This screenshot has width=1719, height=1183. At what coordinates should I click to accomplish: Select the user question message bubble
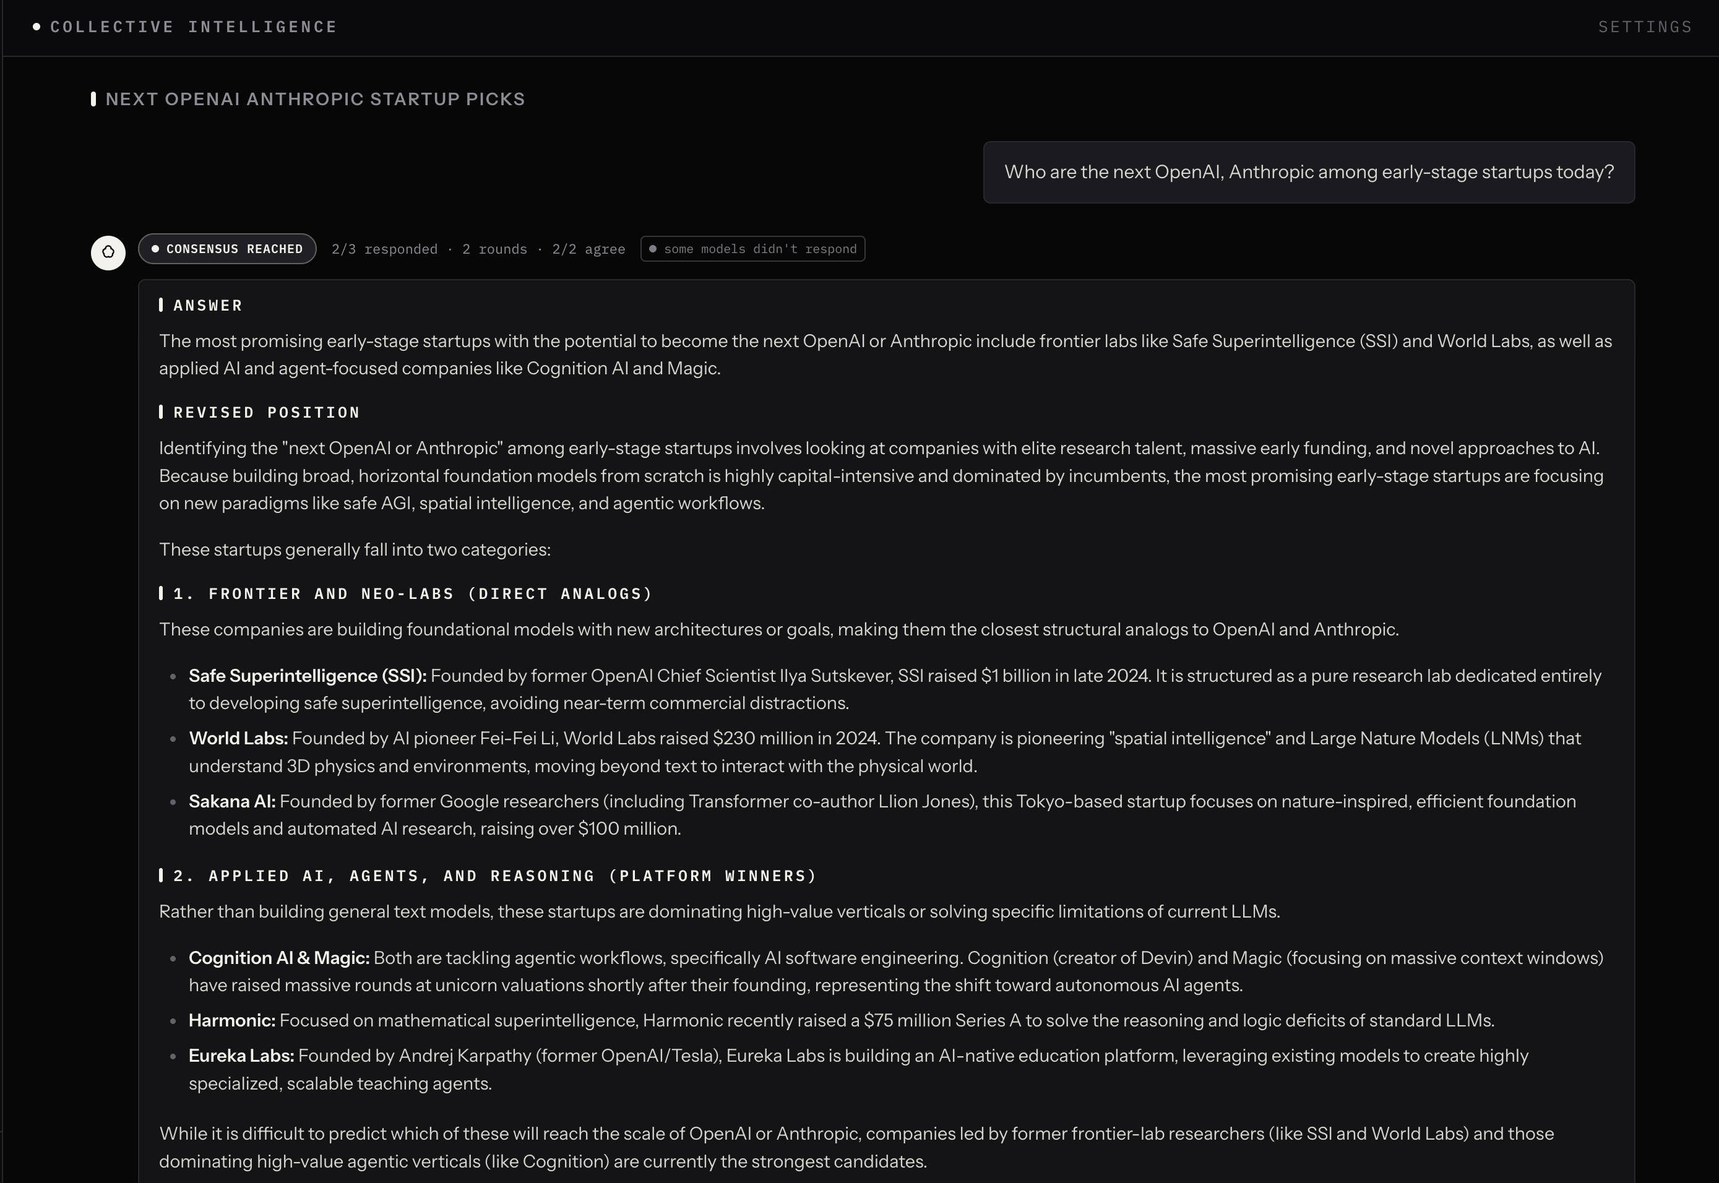1309,172
